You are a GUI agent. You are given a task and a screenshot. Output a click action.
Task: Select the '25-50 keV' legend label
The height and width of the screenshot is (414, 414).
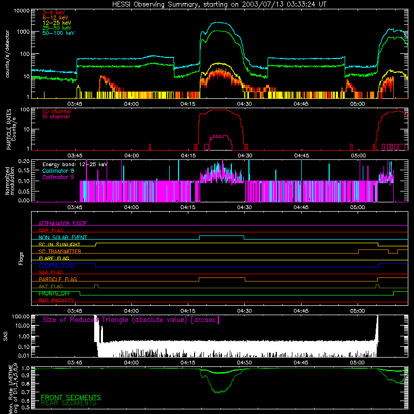click(x=57, y=28)
